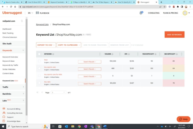Viewport: 193px width, 129px height.
Task: Open Word from the taskbar
Action: [105, 127]
